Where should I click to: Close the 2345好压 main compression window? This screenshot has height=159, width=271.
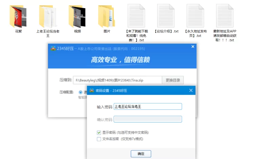193,46
